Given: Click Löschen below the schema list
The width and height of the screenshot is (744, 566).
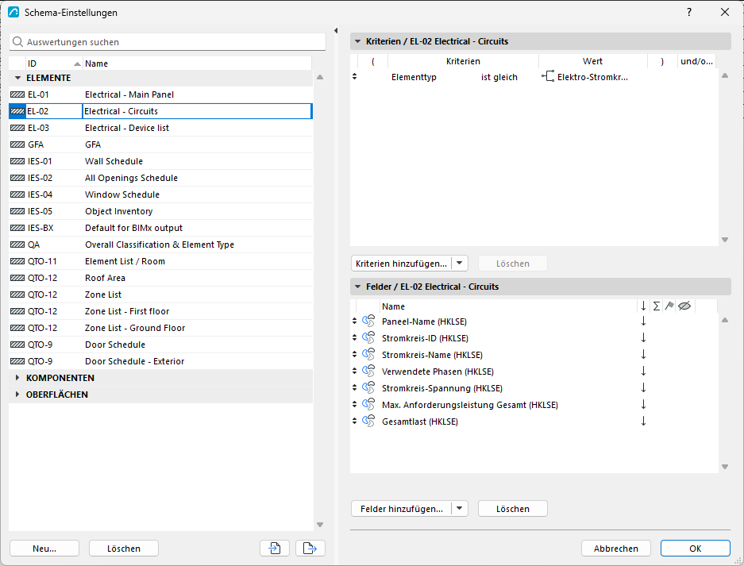Looking at the screenshot, I should click(124, 548).
